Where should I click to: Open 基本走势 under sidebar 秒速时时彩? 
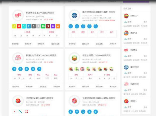(127, 94)
